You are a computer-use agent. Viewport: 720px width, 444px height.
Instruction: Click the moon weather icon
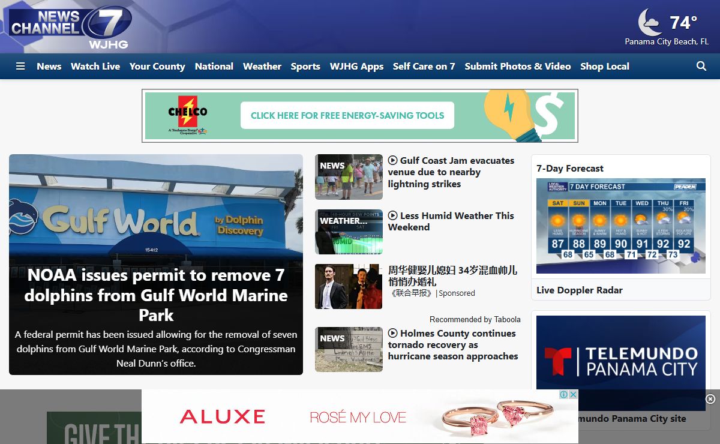click(x=650, y=23)
